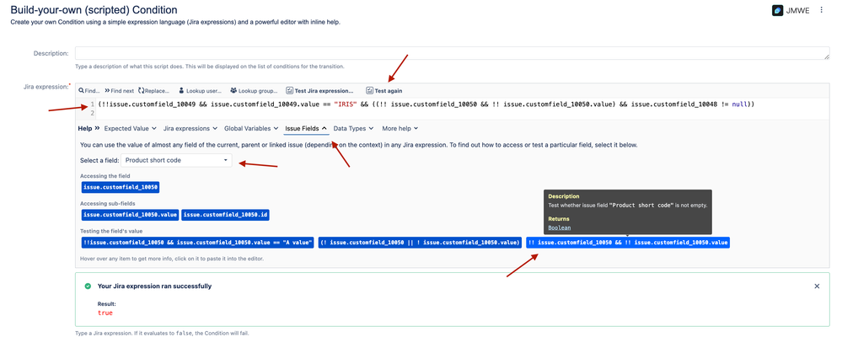Expand the Jira expressions help tab
The image size is (842, 353).
(190, 129)
